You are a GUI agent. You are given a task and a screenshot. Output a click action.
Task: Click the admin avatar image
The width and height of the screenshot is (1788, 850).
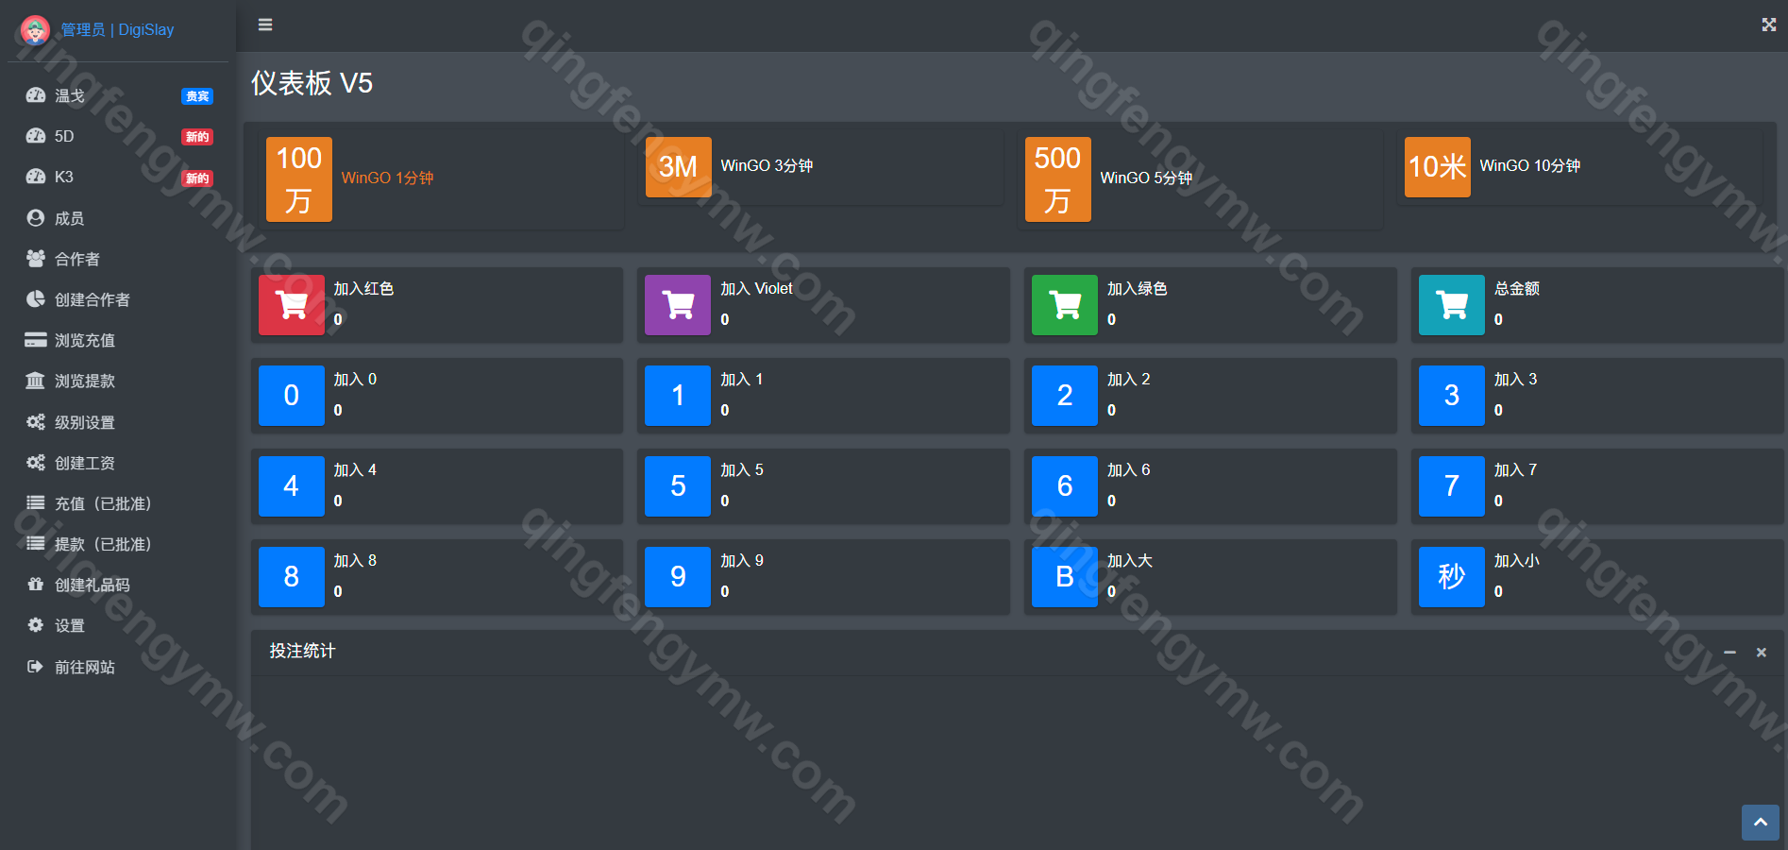[x=35, y=30]
